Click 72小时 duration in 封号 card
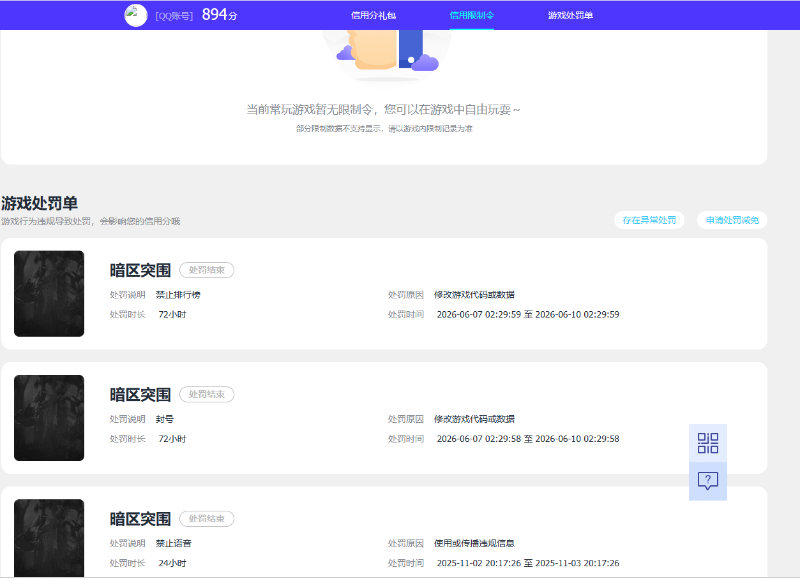The width and height of the screenshot is (800, 579). 172,439
